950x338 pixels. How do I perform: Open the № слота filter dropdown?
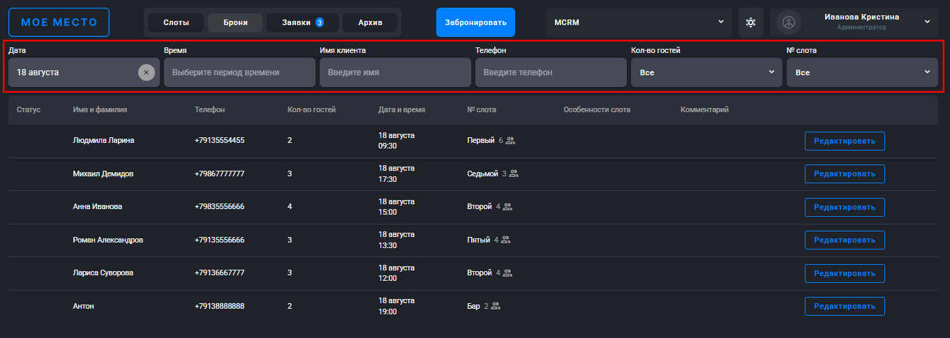pyautogui.click(x=862, y=72)
